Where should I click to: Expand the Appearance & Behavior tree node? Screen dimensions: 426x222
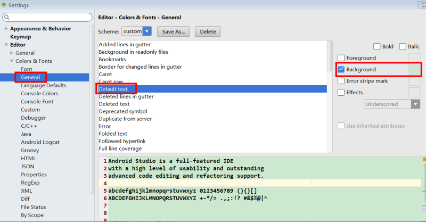[x=6, y=29]
